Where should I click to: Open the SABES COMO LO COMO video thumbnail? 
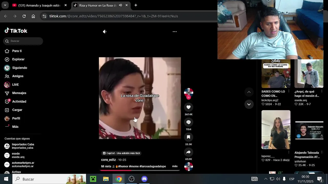click(276, 74)
